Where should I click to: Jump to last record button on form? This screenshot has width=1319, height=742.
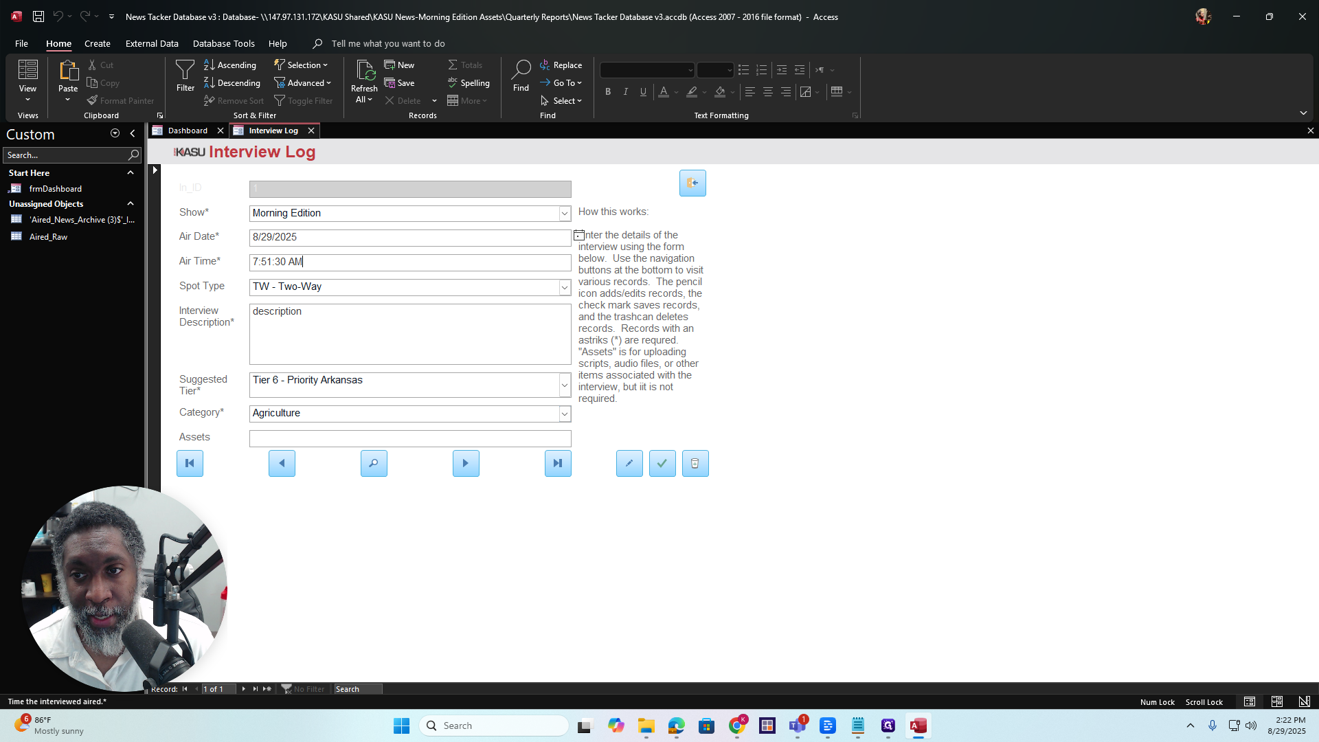click(x=558, y=463)
